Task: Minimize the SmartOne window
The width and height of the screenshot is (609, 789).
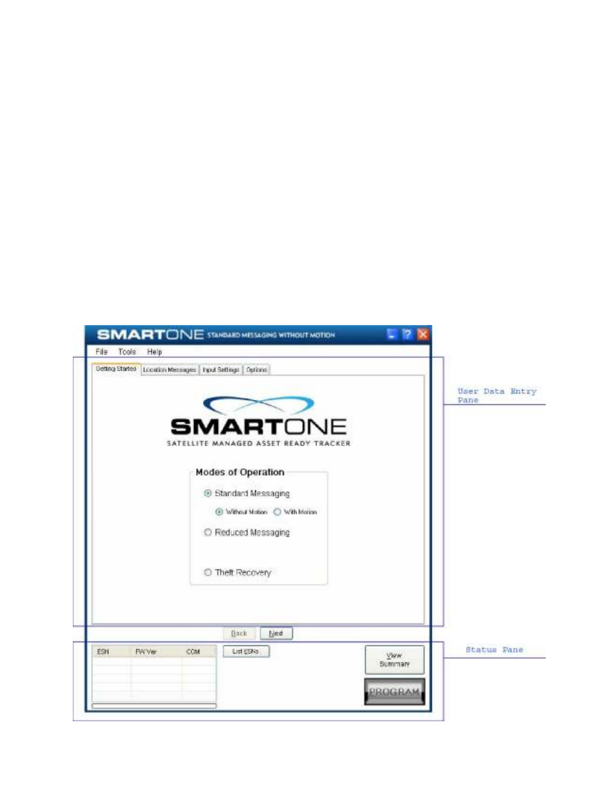Action: pos(391,334)
